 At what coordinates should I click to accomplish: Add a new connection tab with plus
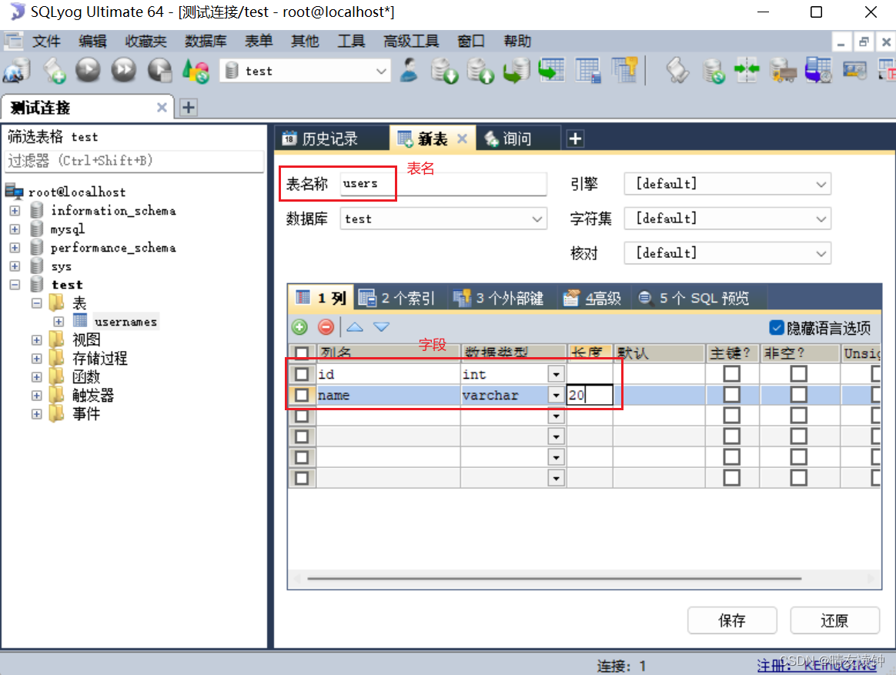(x=189, y=108)
